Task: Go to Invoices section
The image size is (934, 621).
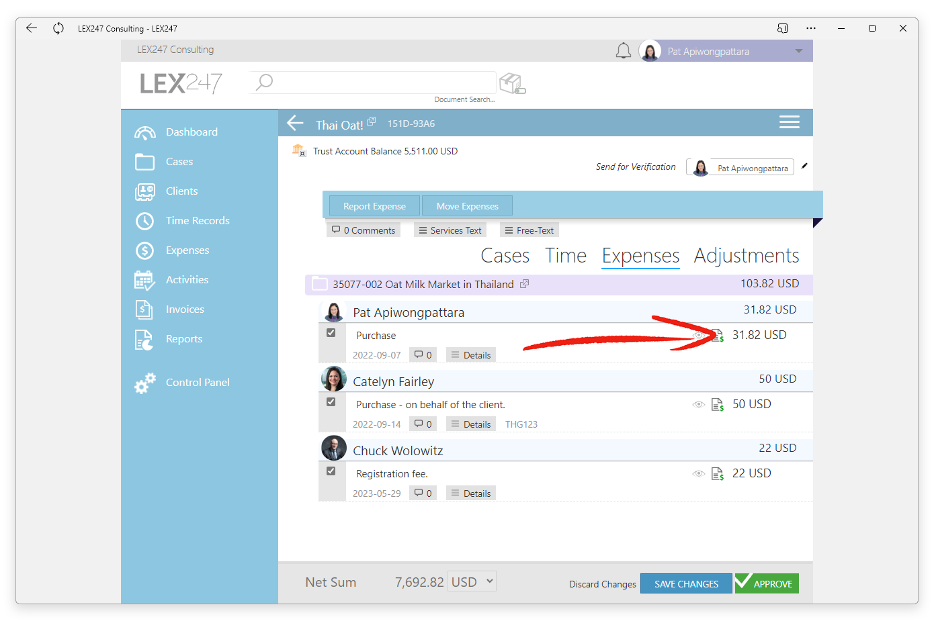Action: [169, 309]
